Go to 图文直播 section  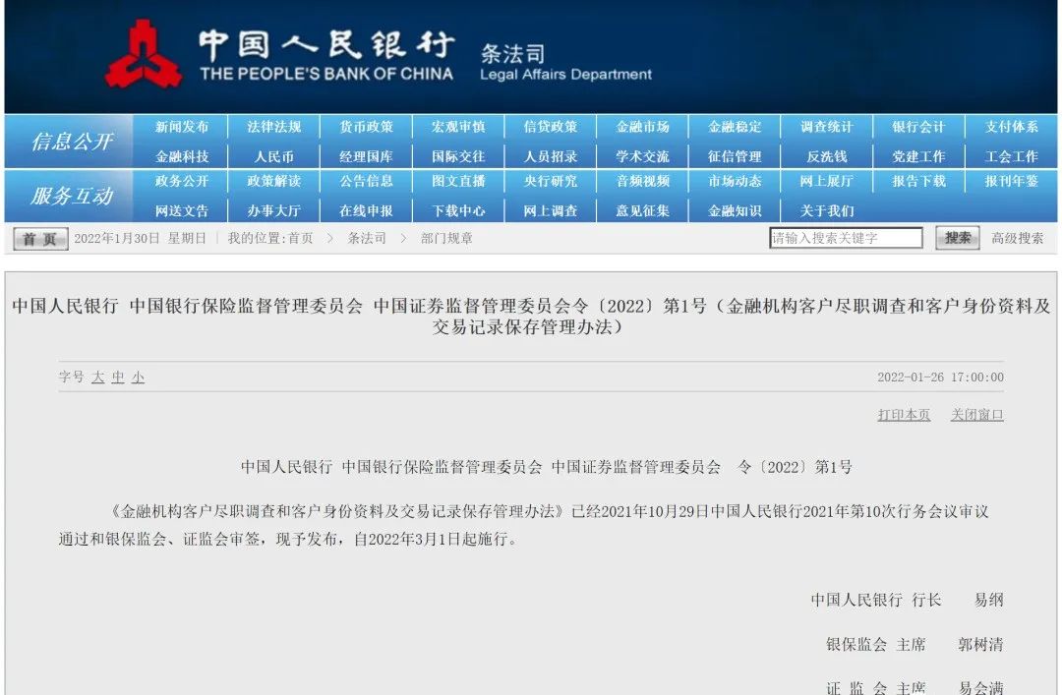tap(458, 181)
